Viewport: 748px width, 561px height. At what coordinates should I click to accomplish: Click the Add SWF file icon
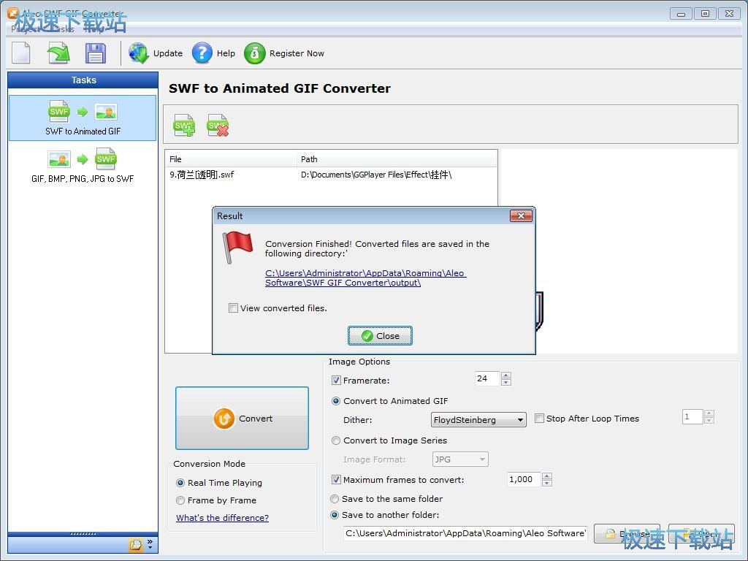184,125
